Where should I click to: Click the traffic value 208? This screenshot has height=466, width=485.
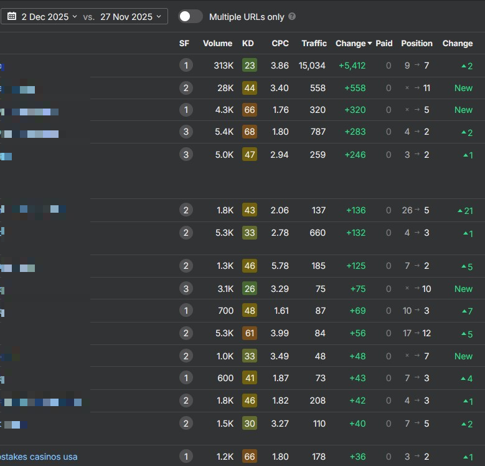(318, 400)
